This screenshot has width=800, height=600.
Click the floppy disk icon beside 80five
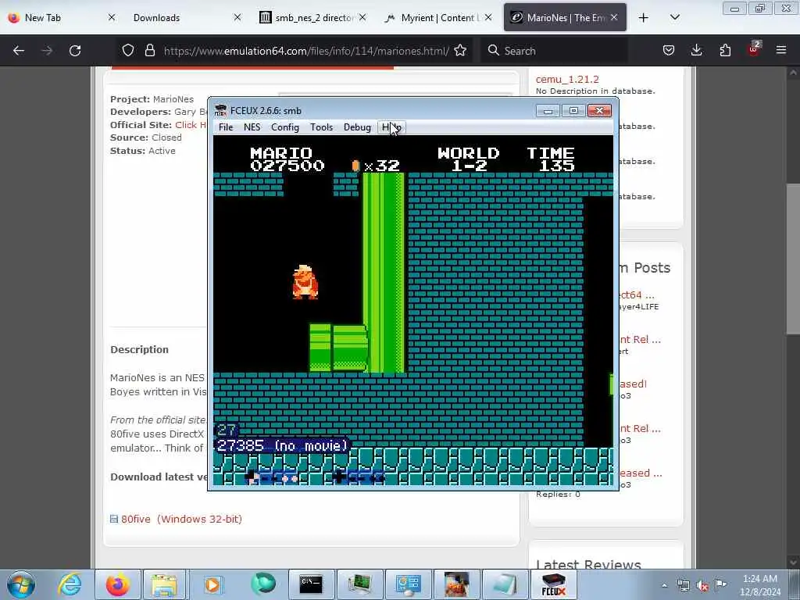point(114,519)
